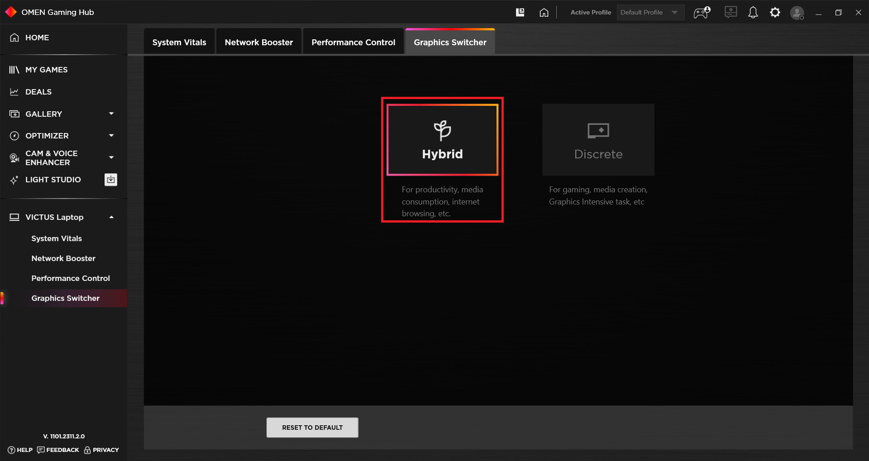Screen dimensions: 869x461
Task: Expand the Gallery section arrow
Action: coord(111,114)
